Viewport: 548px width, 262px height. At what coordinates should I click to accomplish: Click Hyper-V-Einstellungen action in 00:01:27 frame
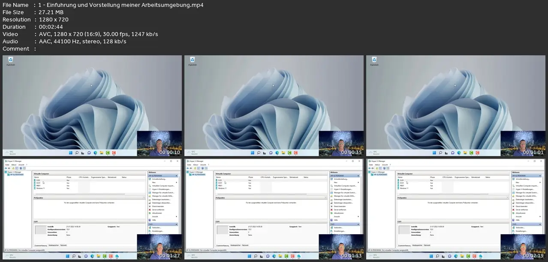pos(160,189)
